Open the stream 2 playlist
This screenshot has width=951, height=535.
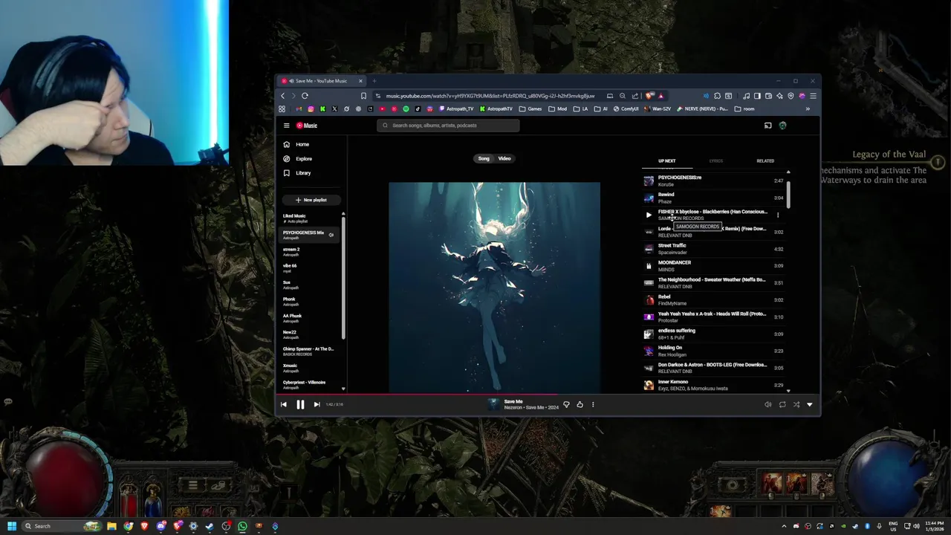tap(308, 252)
